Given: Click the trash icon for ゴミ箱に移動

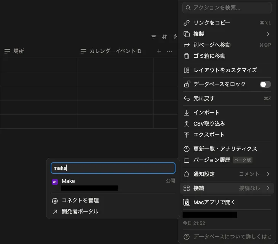Looking at the screenshot, I should [187, 56].
